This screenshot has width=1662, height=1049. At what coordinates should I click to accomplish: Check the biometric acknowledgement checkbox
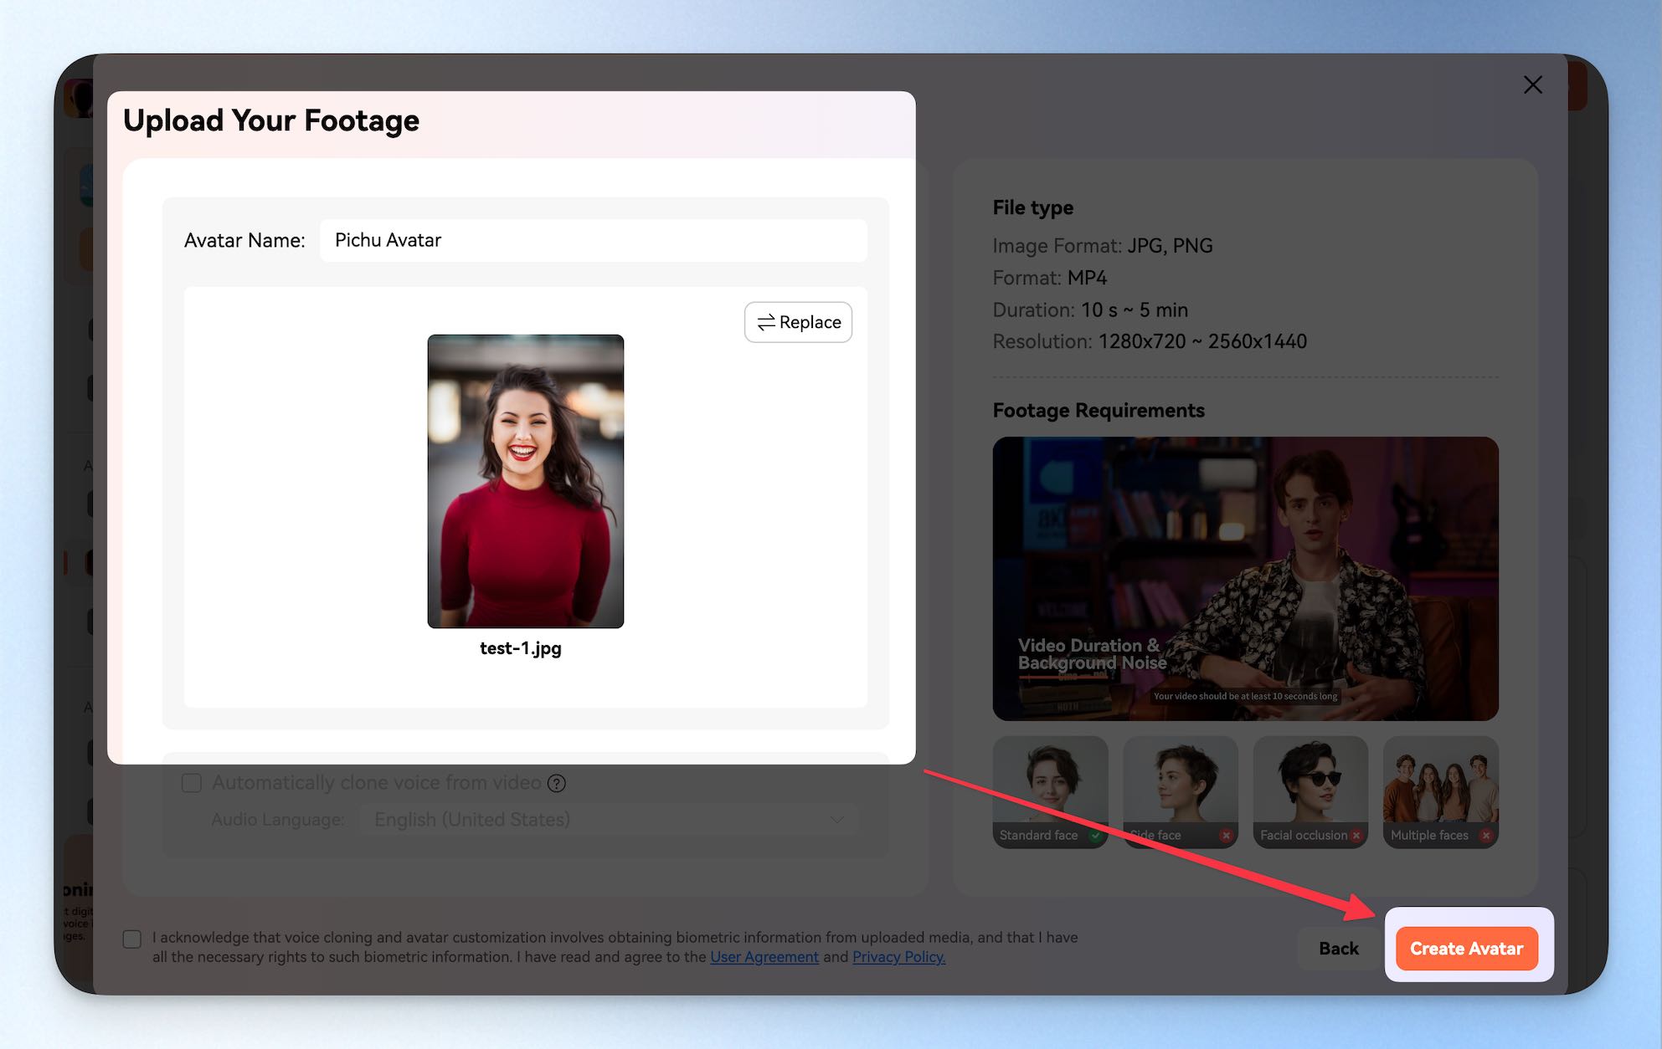(x=132, y=939)
